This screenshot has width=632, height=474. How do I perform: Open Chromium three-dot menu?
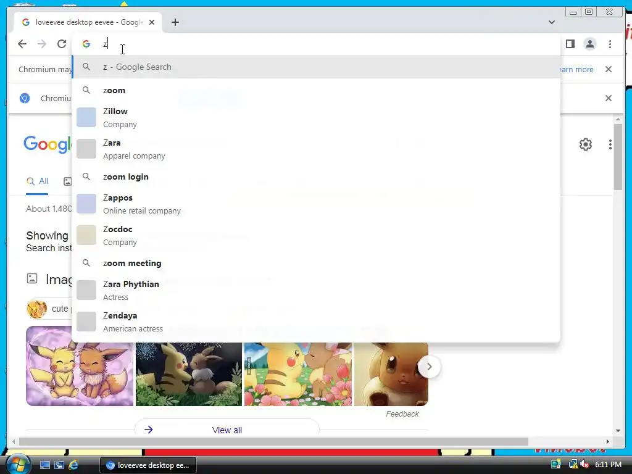(x=610, y=44)
